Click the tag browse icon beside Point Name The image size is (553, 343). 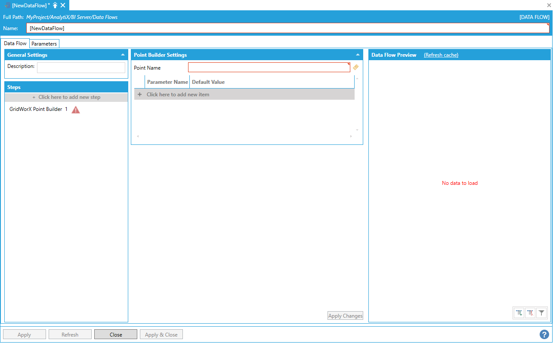point(355,67)
